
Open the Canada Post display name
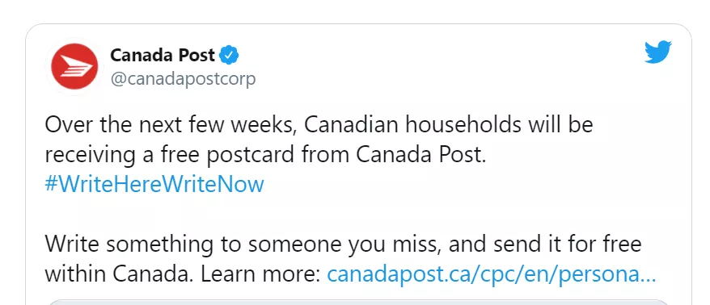tap(163, 55)
